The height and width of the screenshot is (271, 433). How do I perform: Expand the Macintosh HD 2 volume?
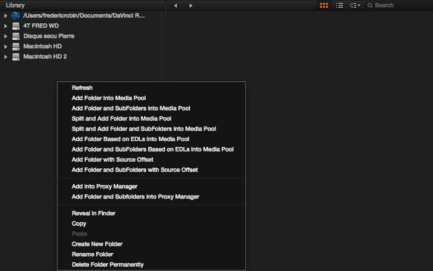coord(5,56)
